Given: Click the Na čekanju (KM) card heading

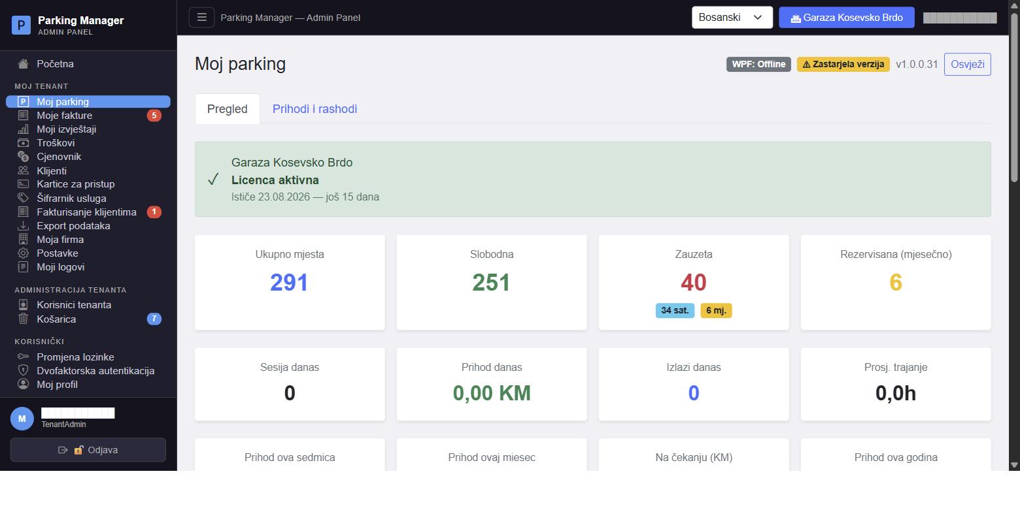Looking at the screenshot, I should [694, 457].
